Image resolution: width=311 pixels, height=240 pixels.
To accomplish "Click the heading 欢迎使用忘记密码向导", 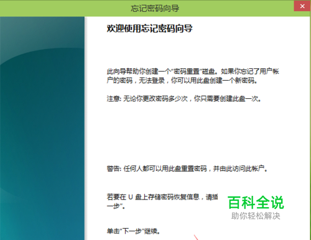I will click(x=149, y=29).
